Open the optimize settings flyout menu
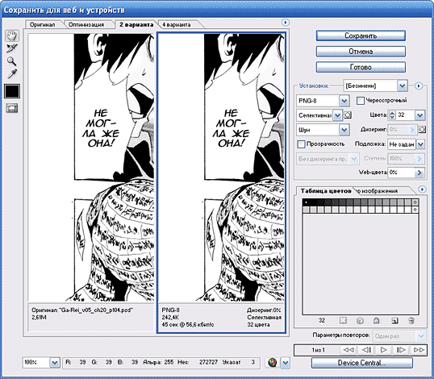The width and height of the screenshot is (434, 379). pos(419,86)
